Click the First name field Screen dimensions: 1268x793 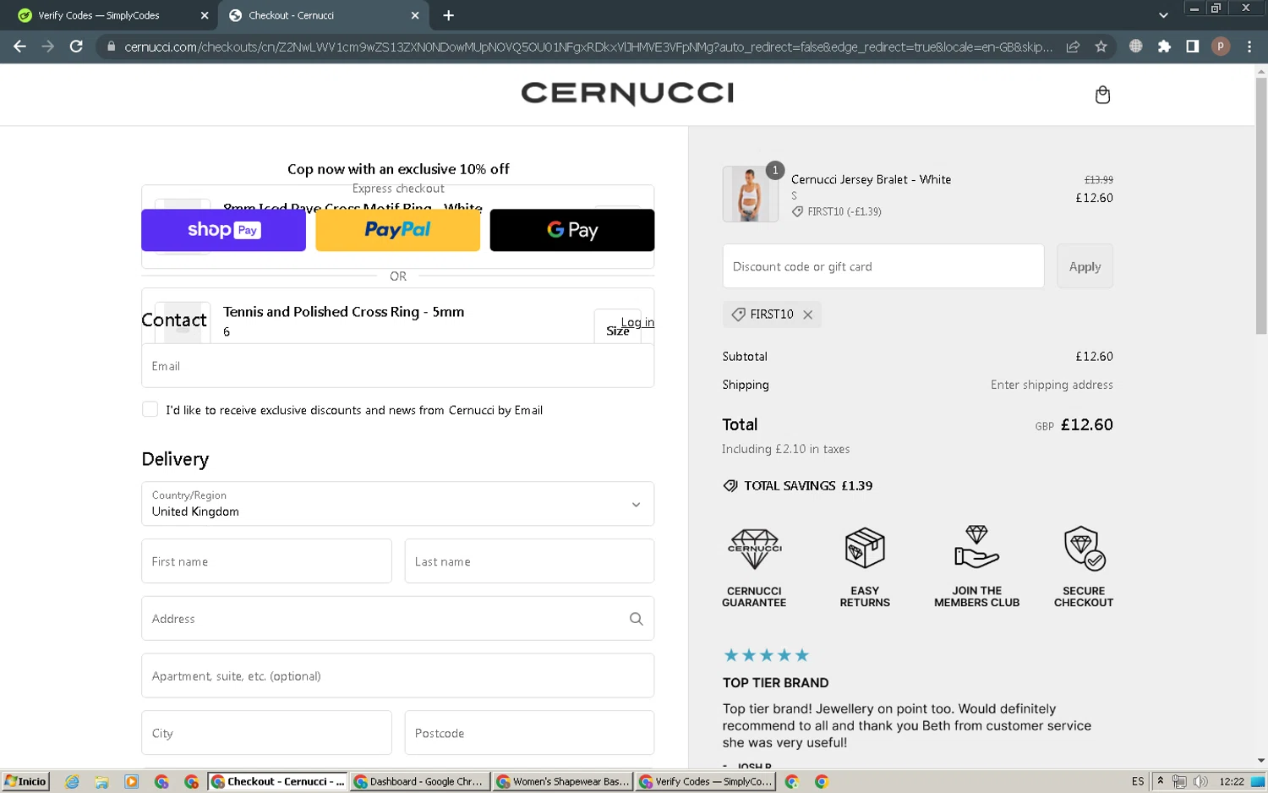(x=267, y=561)
